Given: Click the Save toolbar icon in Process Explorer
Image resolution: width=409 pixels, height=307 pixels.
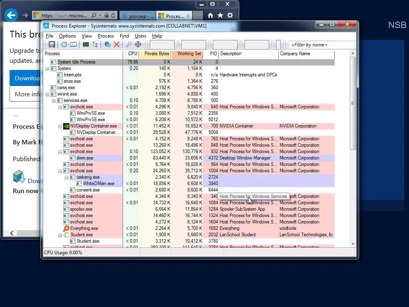Looking at the screenshot, I should (52, 44).
